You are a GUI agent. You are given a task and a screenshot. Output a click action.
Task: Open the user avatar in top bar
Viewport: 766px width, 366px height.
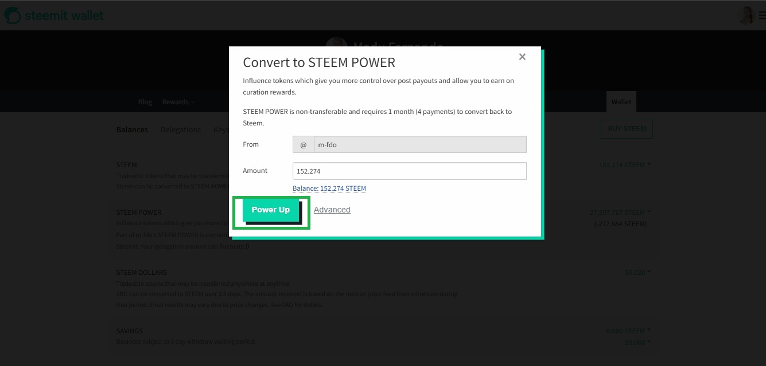(x=746, y=15)
